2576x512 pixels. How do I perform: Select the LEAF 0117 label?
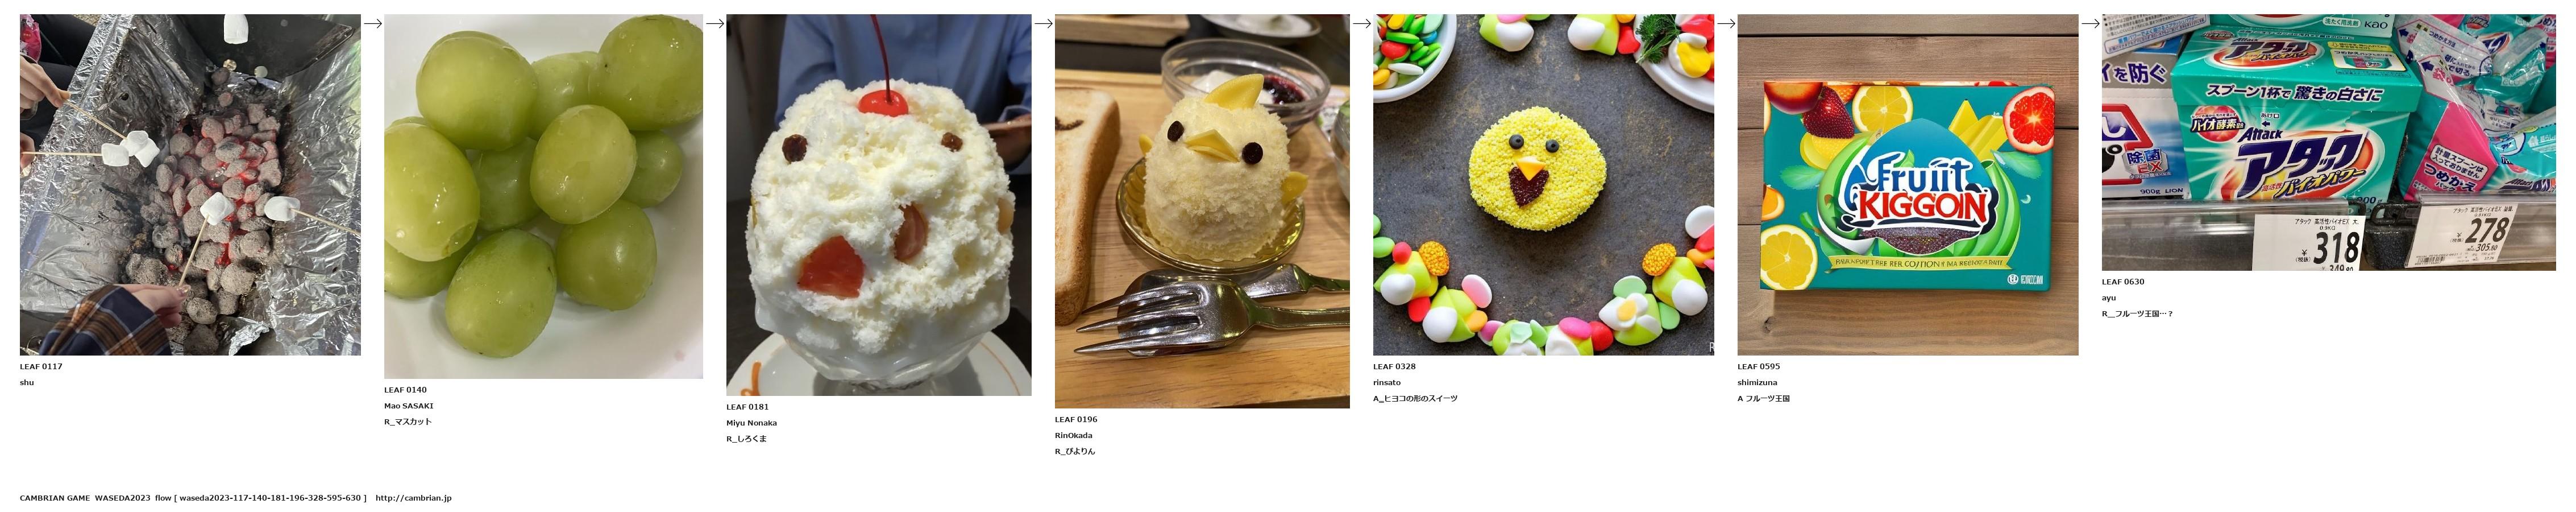point(41,367)
